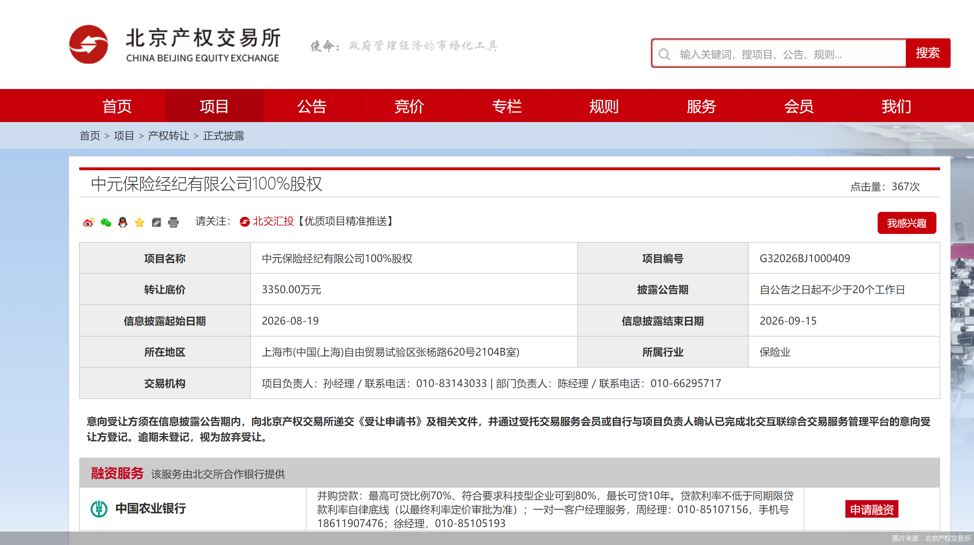974x545 pixels.
Task: Go to 首页 in breadcrumb
Action: (90, 136)
